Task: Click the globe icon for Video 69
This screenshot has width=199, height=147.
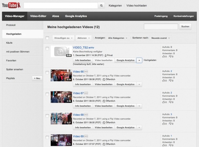Action: 104,144
